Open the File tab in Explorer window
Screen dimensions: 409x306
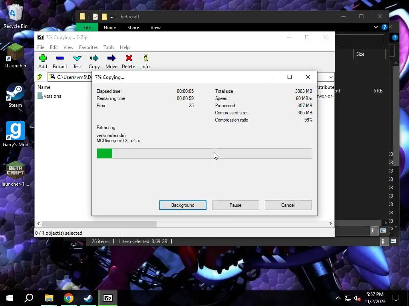87,27
